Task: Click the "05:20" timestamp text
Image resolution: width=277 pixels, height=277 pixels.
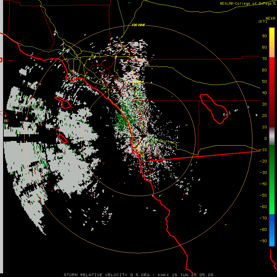Action: (206, 275)
